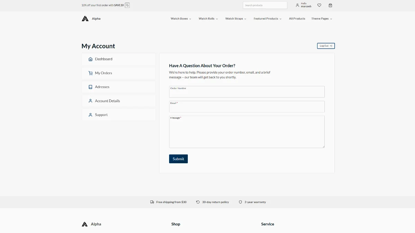Click into the Order Number field
The image size is (415, 233).
(x=247, y=93)
